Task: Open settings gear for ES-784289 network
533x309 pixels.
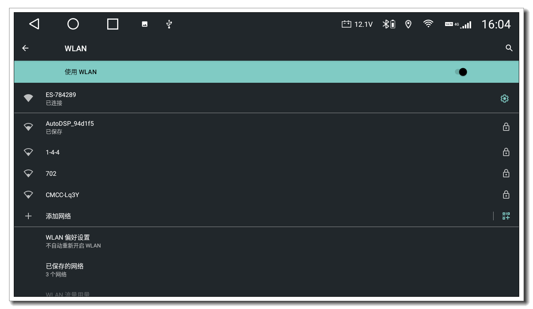Action: [505, 99]
